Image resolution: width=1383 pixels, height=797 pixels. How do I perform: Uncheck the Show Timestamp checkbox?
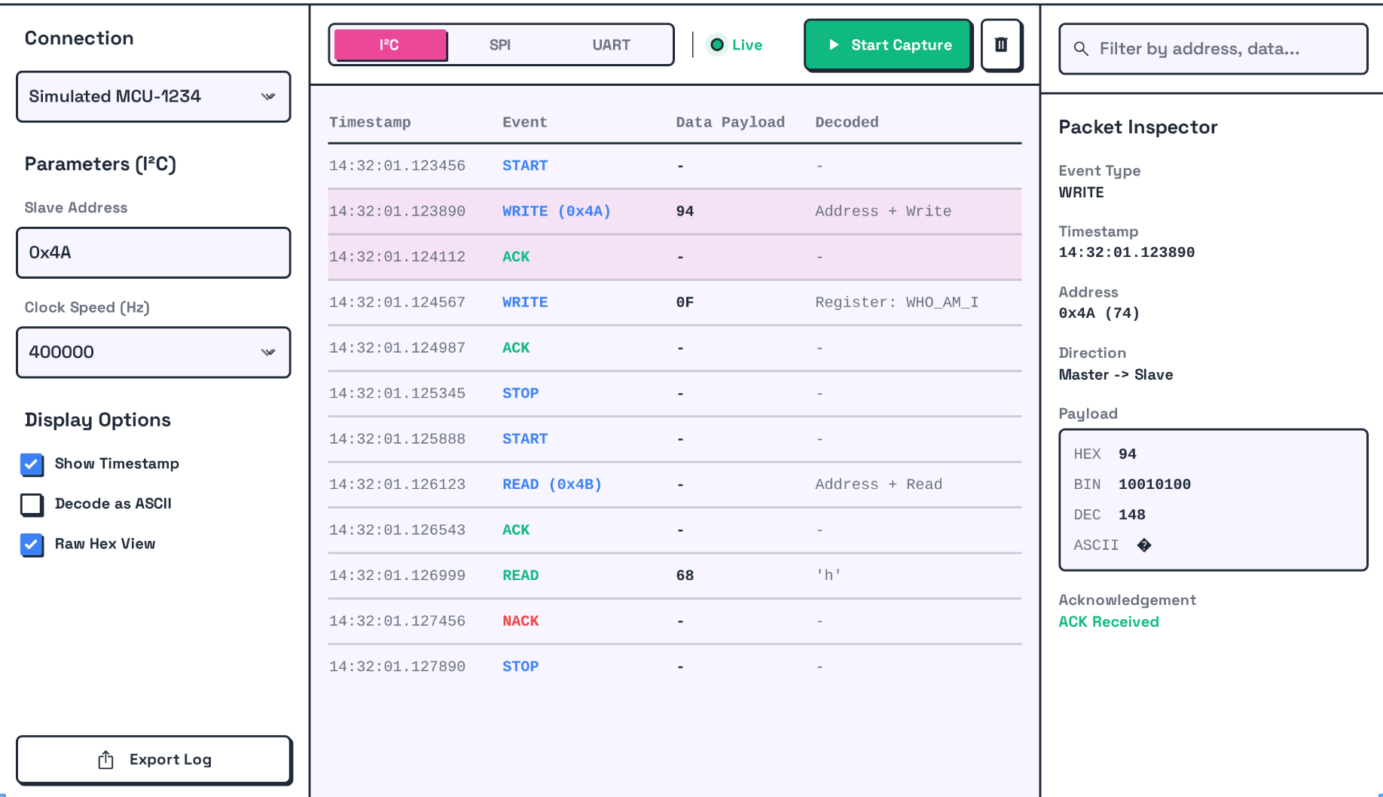pyautogui.click(x=32, y=464)
